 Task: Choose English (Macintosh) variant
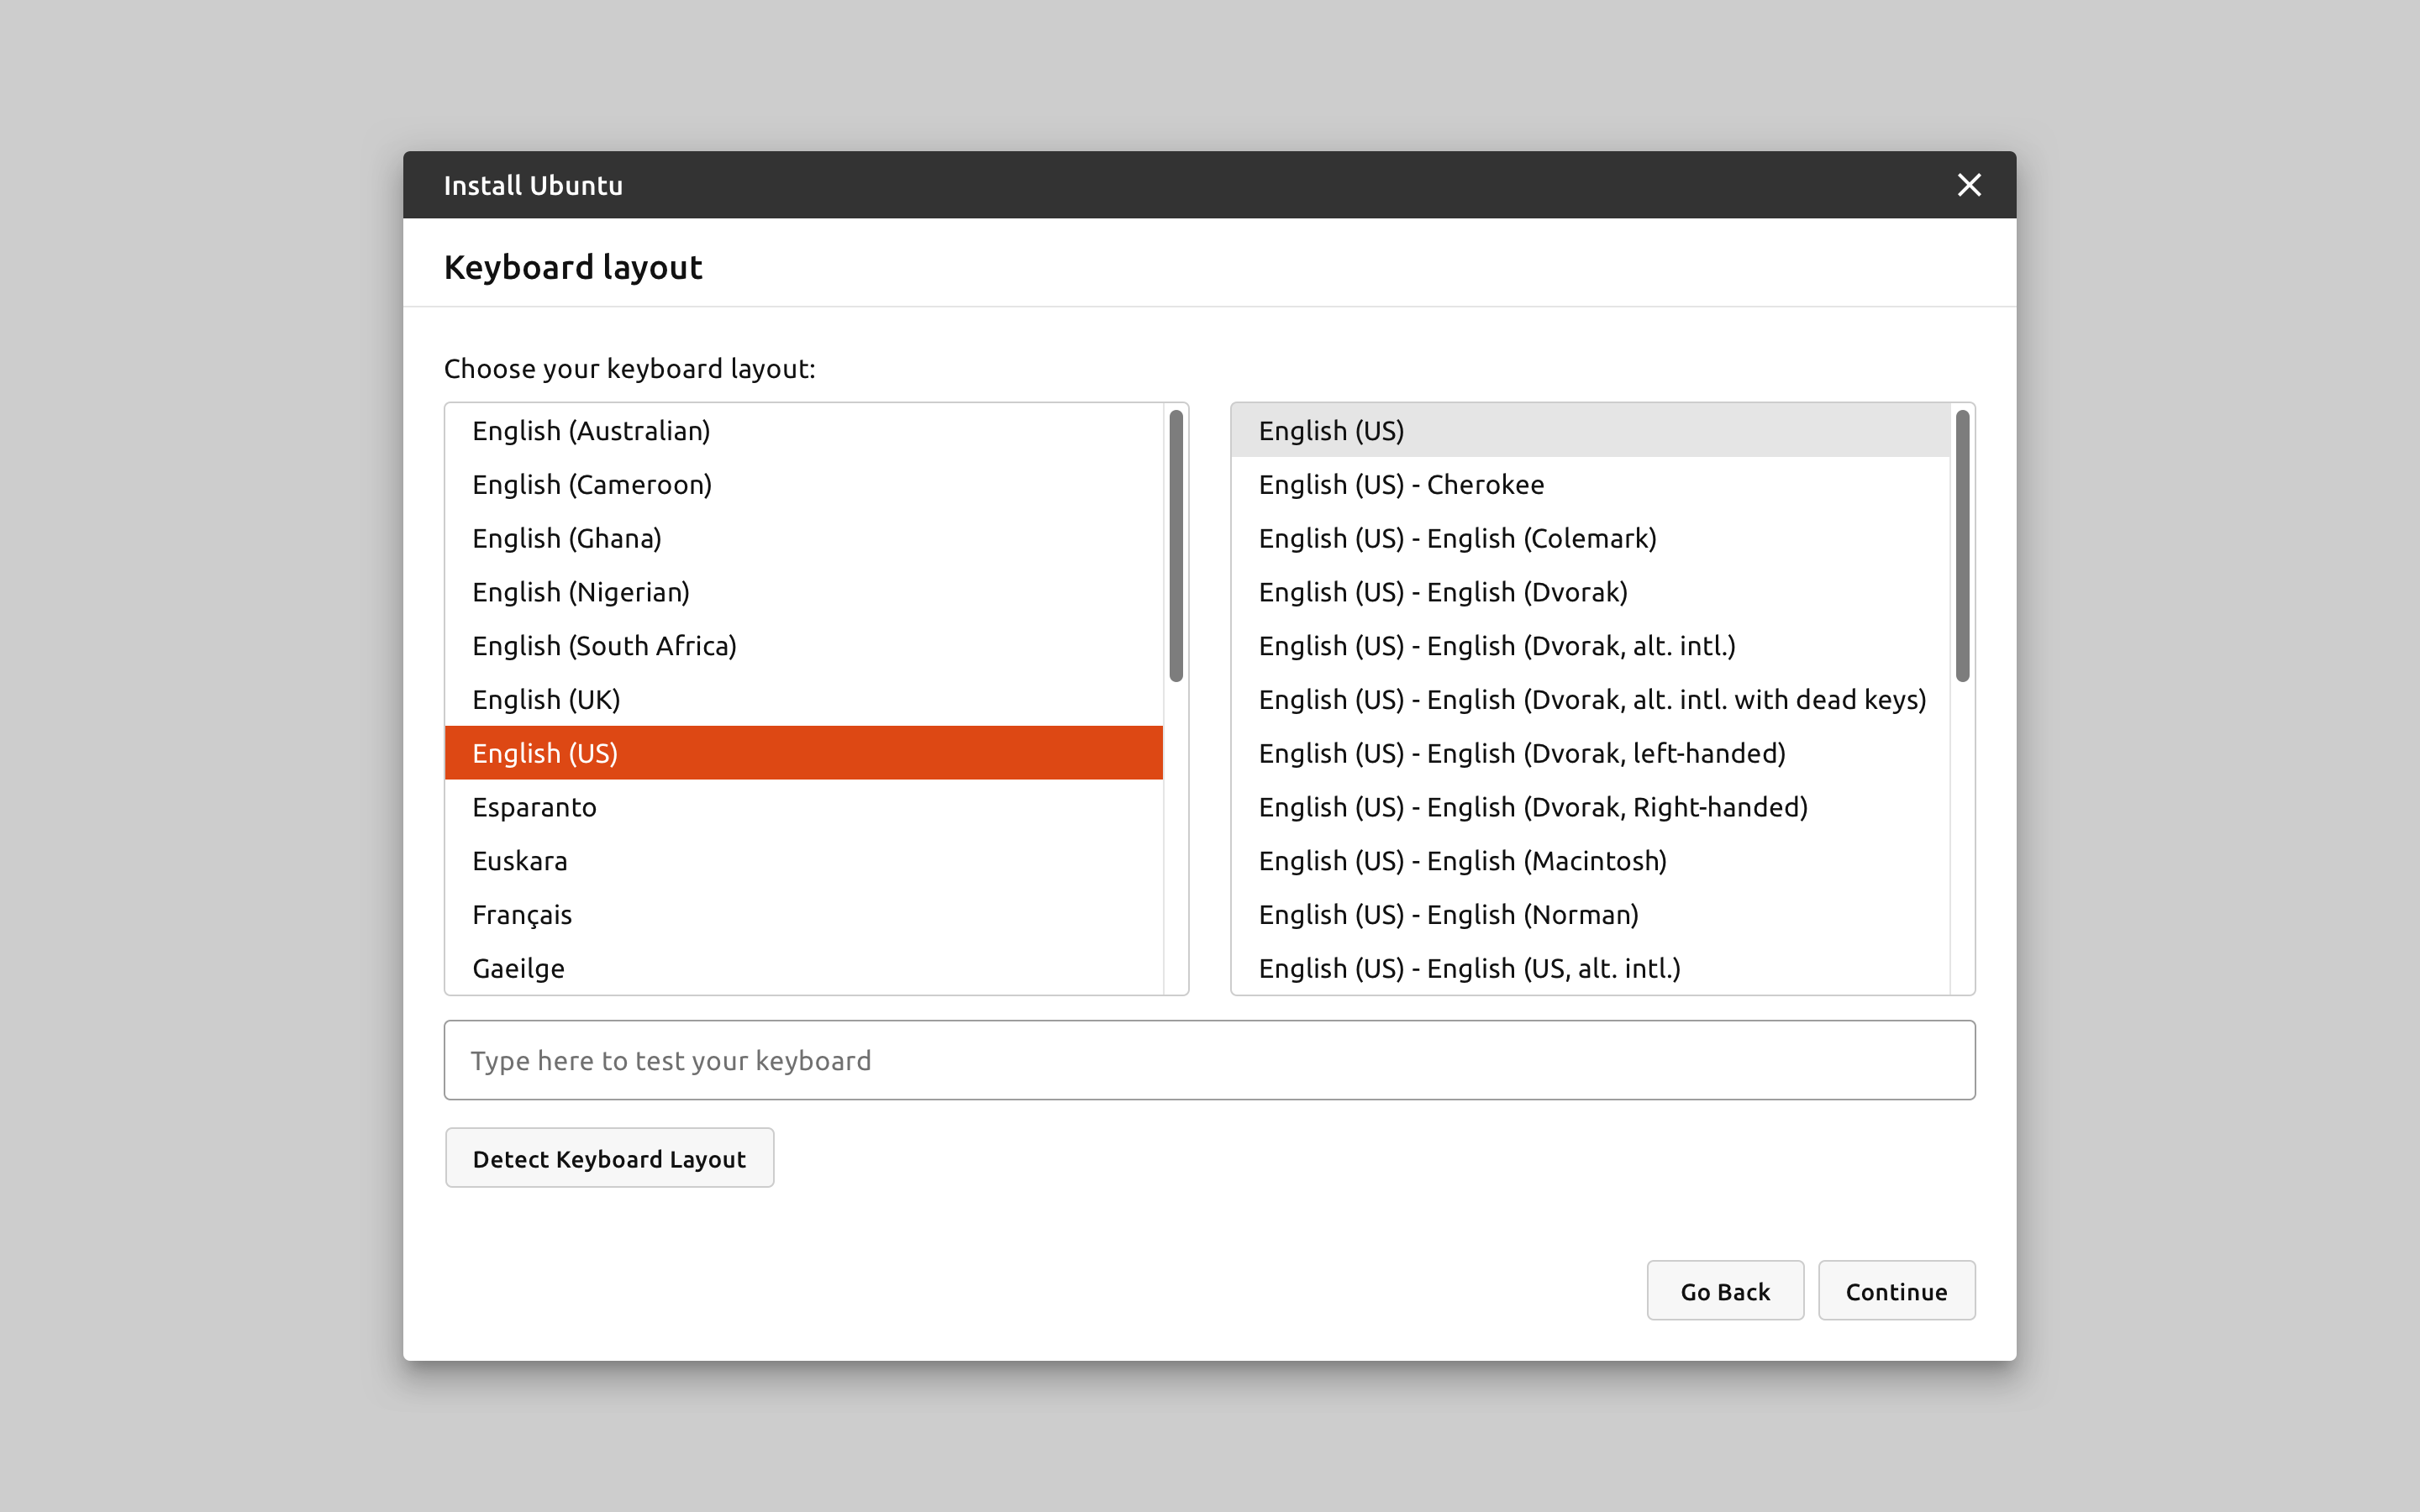[1462, 861]
